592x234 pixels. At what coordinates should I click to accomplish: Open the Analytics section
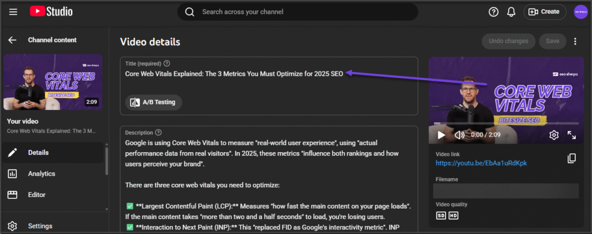pyautogui.click(x=41, y=173)
